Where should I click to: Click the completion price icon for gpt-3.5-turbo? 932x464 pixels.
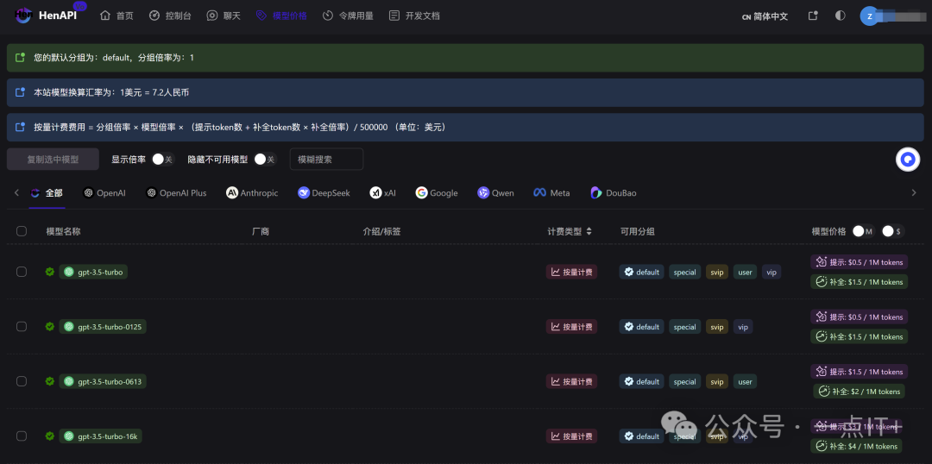pyautogui.click(x=822, y=282)
